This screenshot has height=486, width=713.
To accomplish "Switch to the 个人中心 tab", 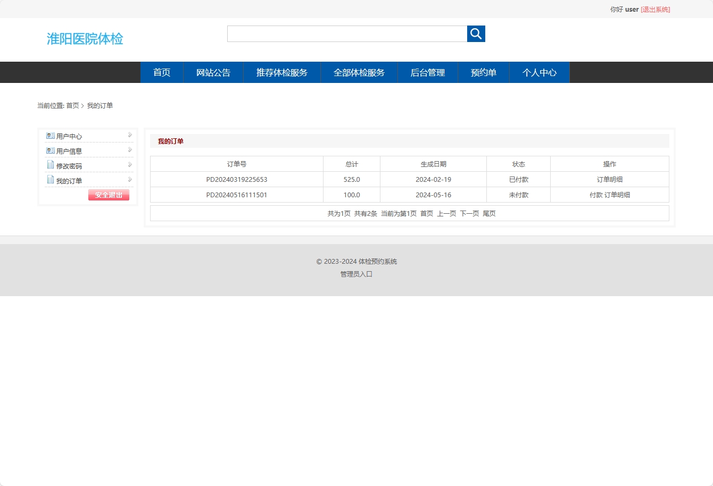I will (540, 72).
